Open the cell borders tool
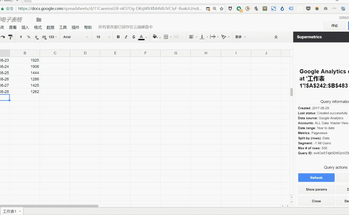Image resolution: width=349 pixels, height=215 pixels. pos(166,37)
